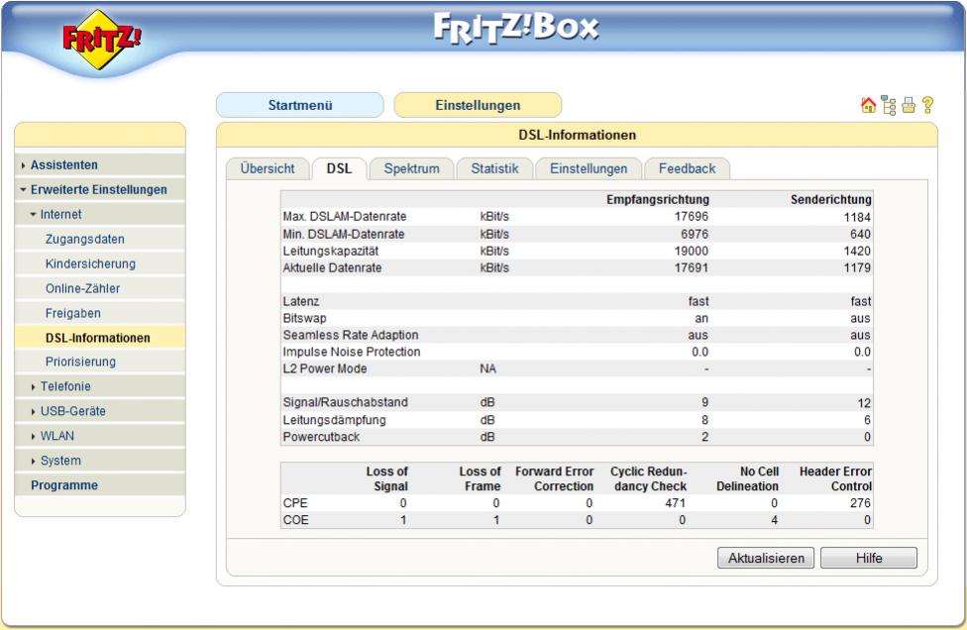Click the value 17691
The width and height of the screenshot is (967, 630).
pyautogui.click(x=692, y=267)
